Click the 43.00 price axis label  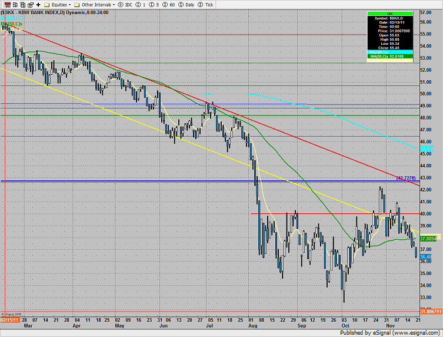(425, 178)
